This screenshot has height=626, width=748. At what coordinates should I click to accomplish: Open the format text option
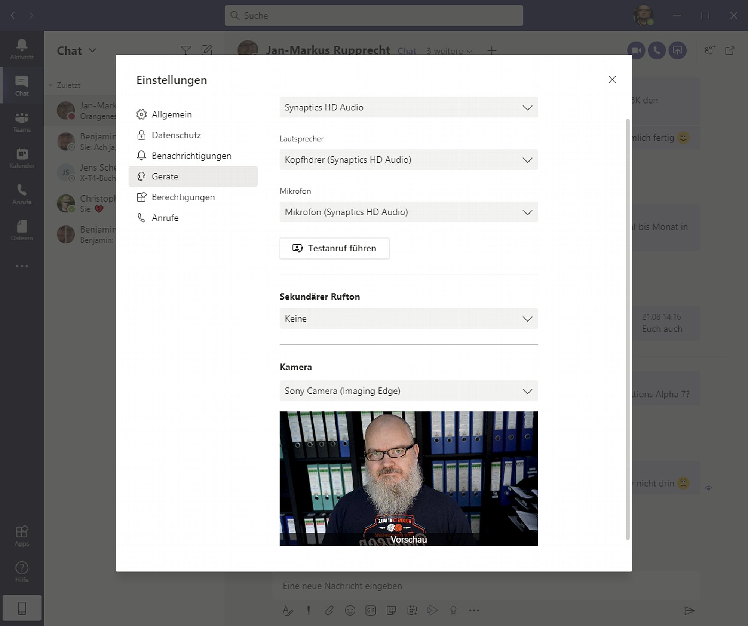[x=288, y=611]
